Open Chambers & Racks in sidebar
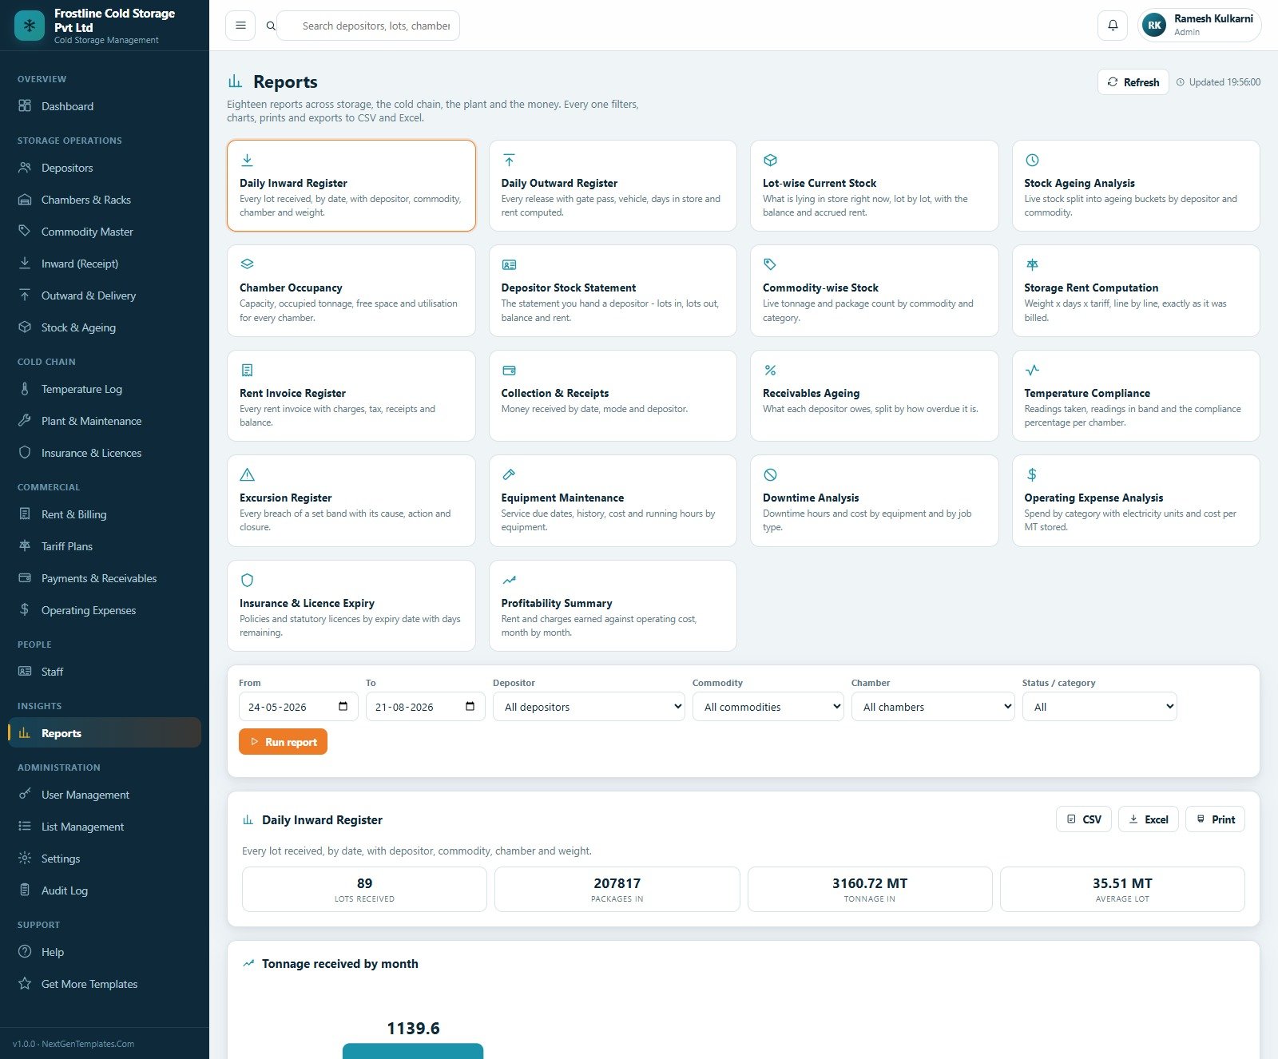Image resolution: width=1278 pixels, height=1059 pixels. pos(104,200)
